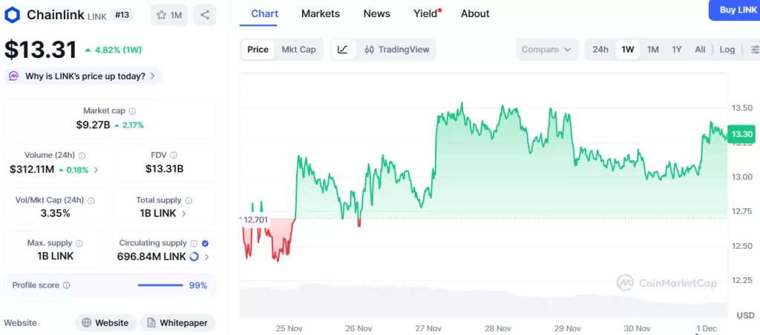Toggle the Log scale option
The height and width of the screenshot is (335, 760).
727,50
